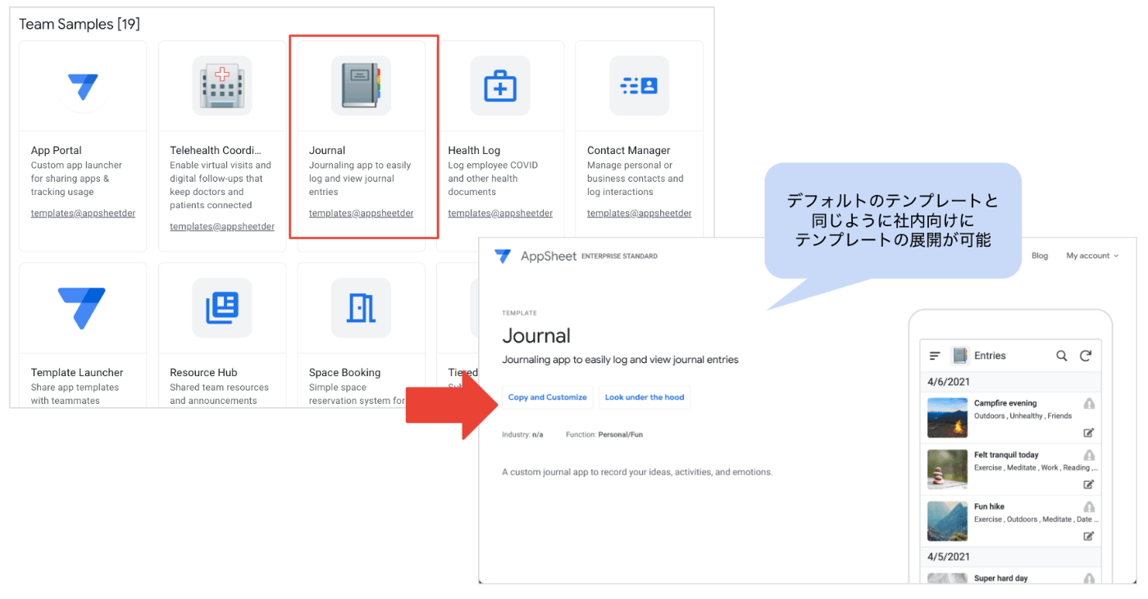Image resolution: width=1148 pixels, height=599 pixels.
Task: Click the Entries view title in preview
Action: pos(990,356)
